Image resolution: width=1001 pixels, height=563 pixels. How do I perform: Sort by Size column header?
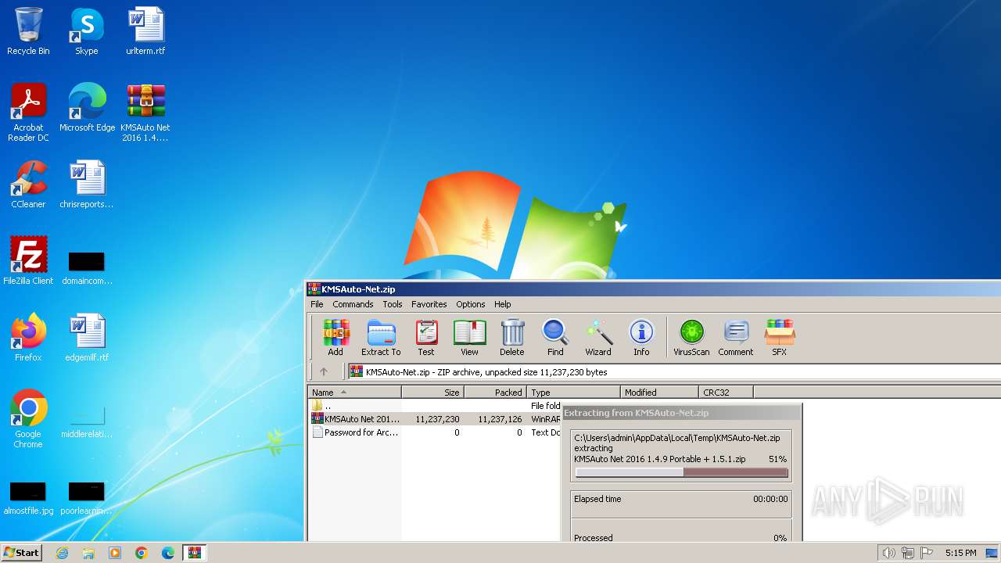[433, 393]
